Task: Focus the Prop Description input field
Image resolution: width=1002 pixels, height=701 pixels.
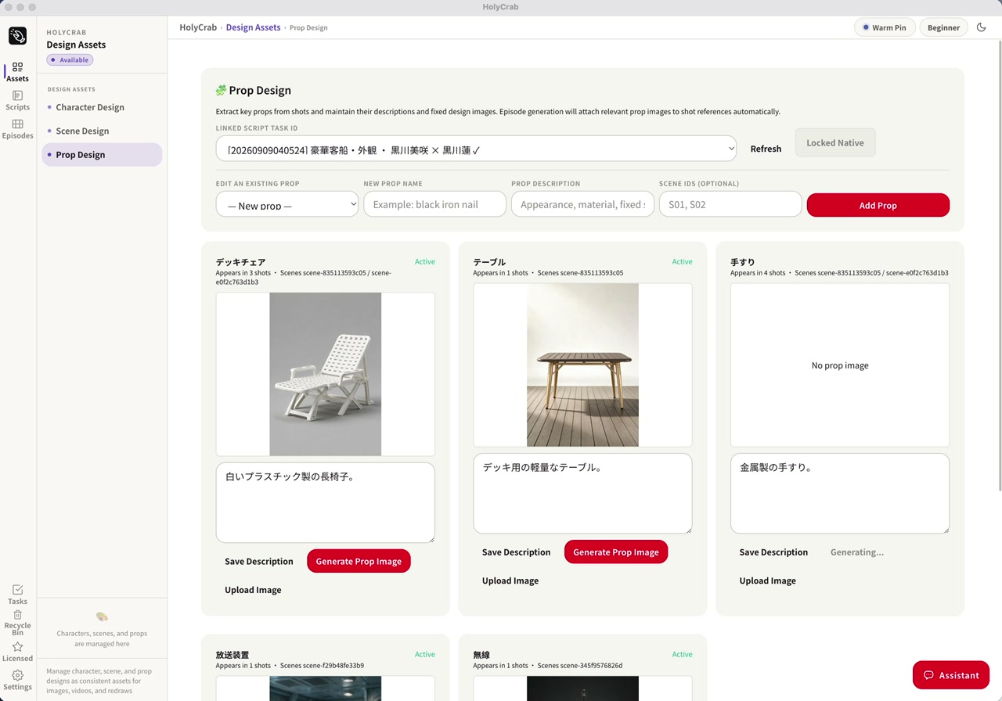Action: pyautogui.click(x=582, y=204)
